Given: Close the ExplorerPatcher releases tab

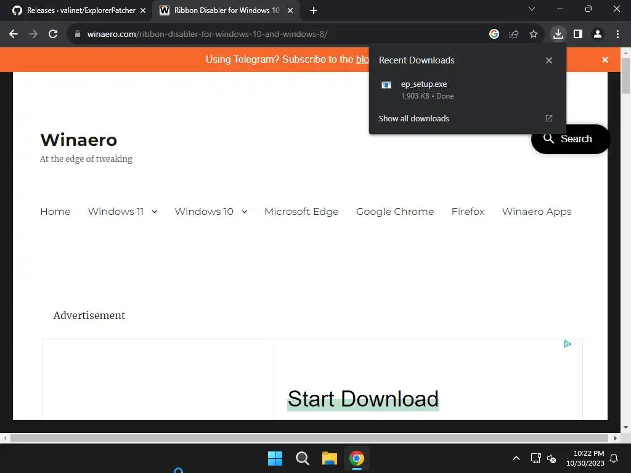Looking at the screenshot, I should click(x=143, y=10).
